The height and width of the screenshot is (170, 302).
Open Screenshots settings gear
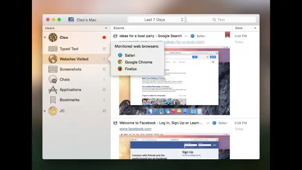pos(104,69)
